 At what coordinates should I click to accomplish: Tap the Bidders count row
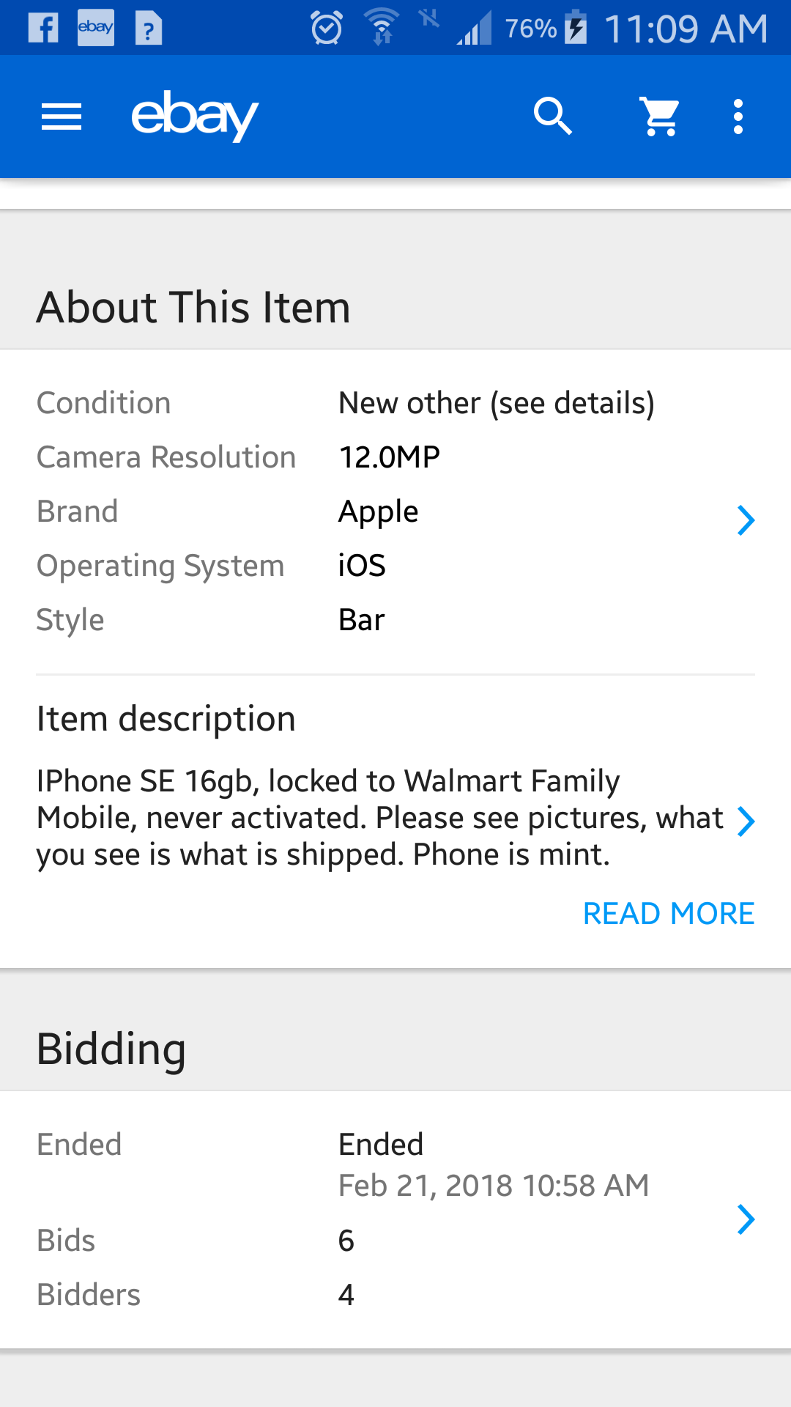(346, 1295)
